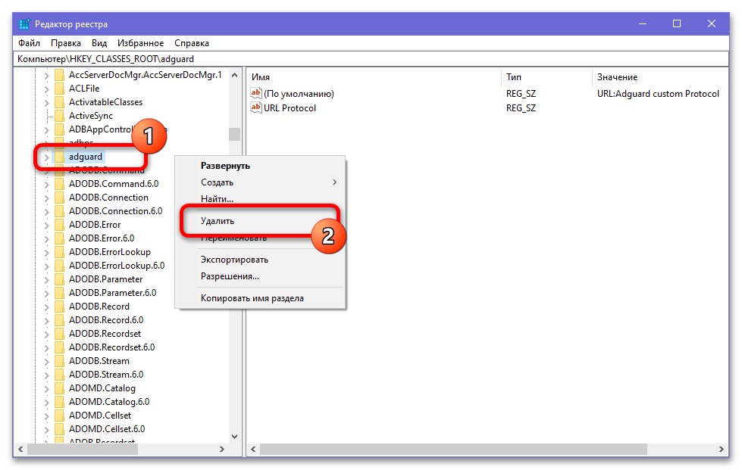Click the tree scroll up arrow
Screen dimensions: 742x470
[x=234, y=75]
